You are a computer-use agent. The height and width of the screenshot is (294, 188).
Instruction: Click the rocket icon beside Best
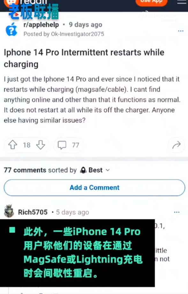click(x=83, y=170)
